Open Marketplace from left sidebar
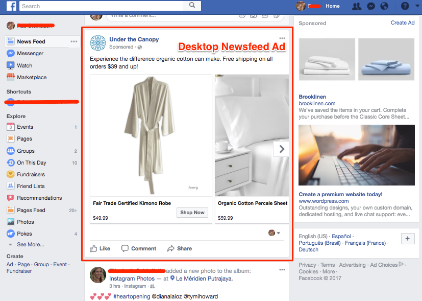 31,78
